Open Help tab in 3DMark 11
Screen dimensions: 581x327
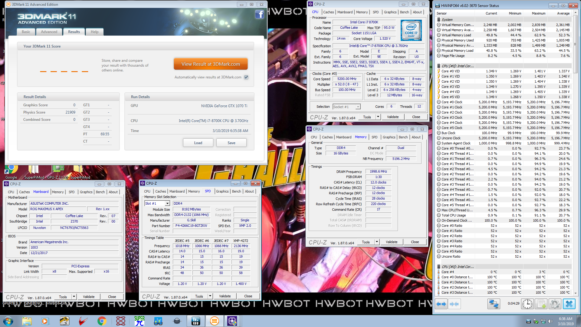(94, 32)
